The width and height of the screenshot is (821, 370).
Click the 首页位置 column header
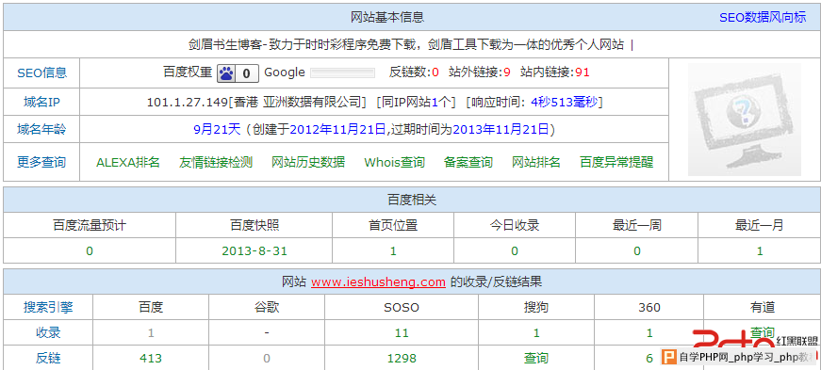pos(393,226)
